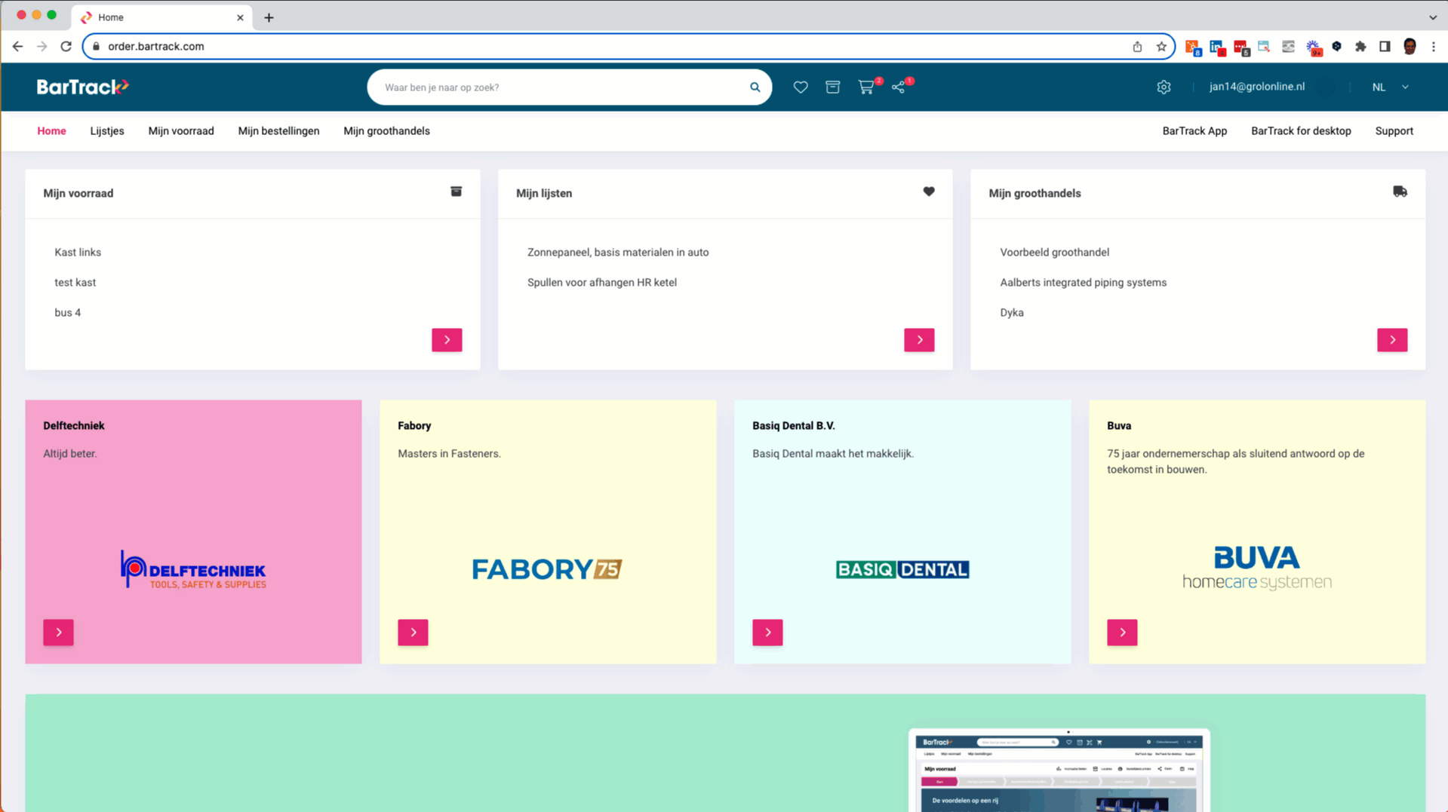
Task: Open Chrome three-dot menu
Action: [x=1434, y=47]
